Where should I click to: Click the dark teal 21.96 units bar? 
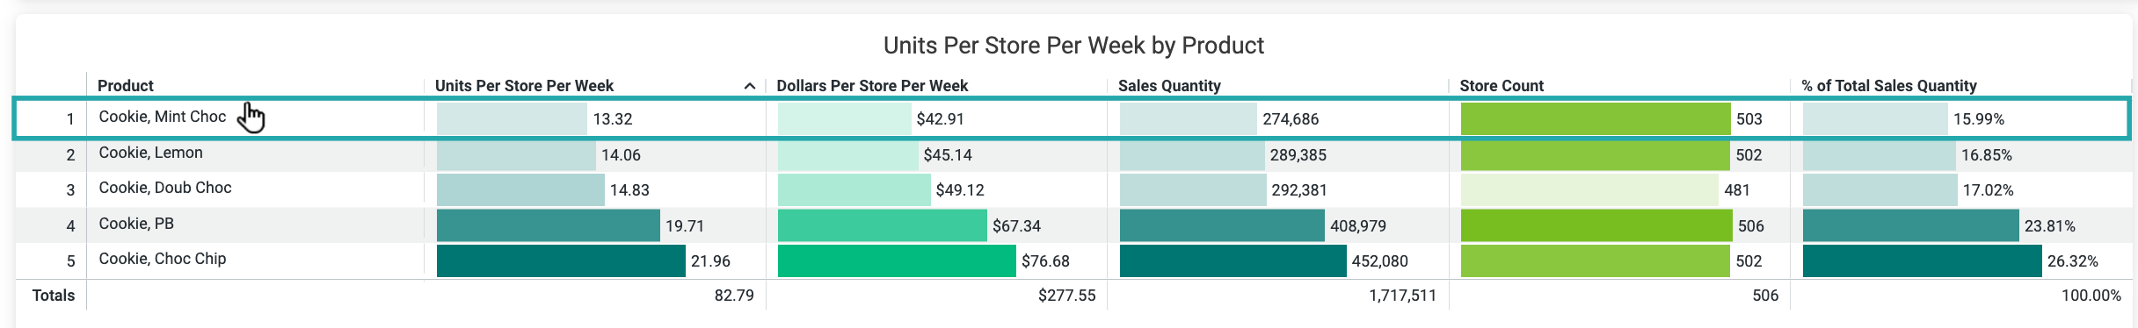point(561,260)
